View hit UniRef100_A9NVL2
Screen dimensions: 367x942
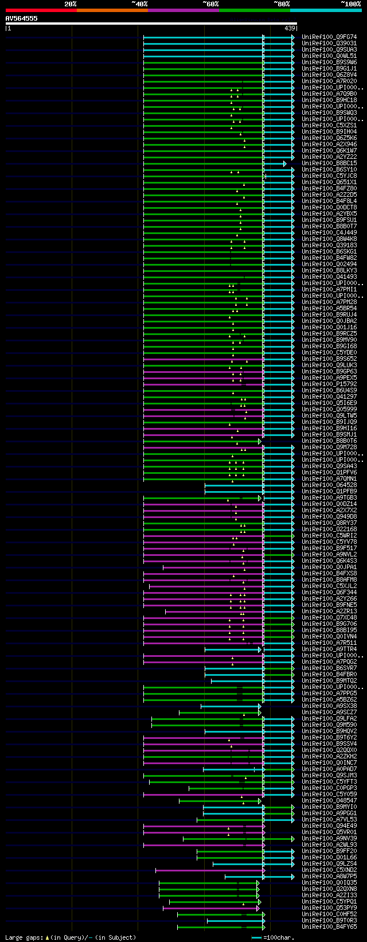[x=329, y=555]
